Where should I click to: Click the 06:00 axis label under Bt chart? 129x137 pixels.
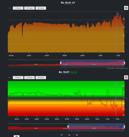(65, 56)
